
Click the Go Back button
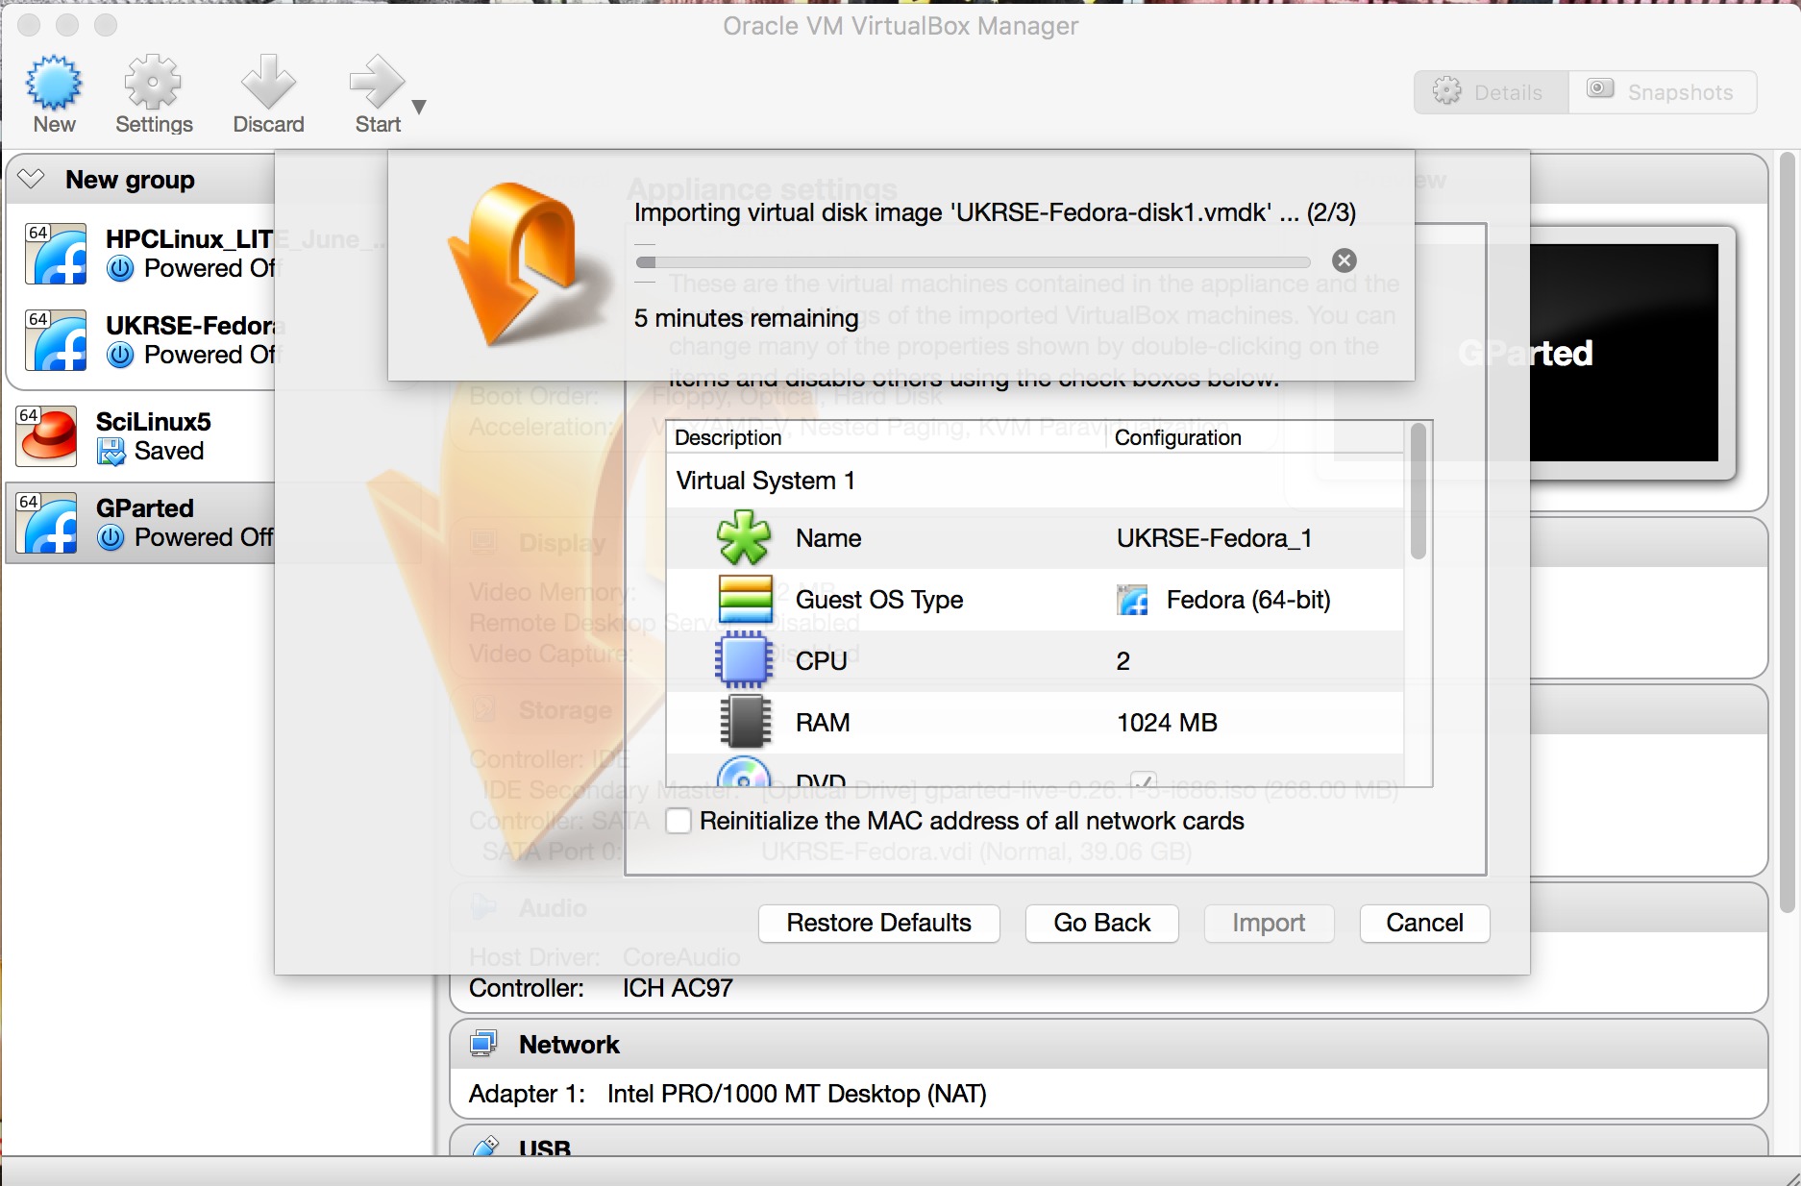tap(1101, 923)
